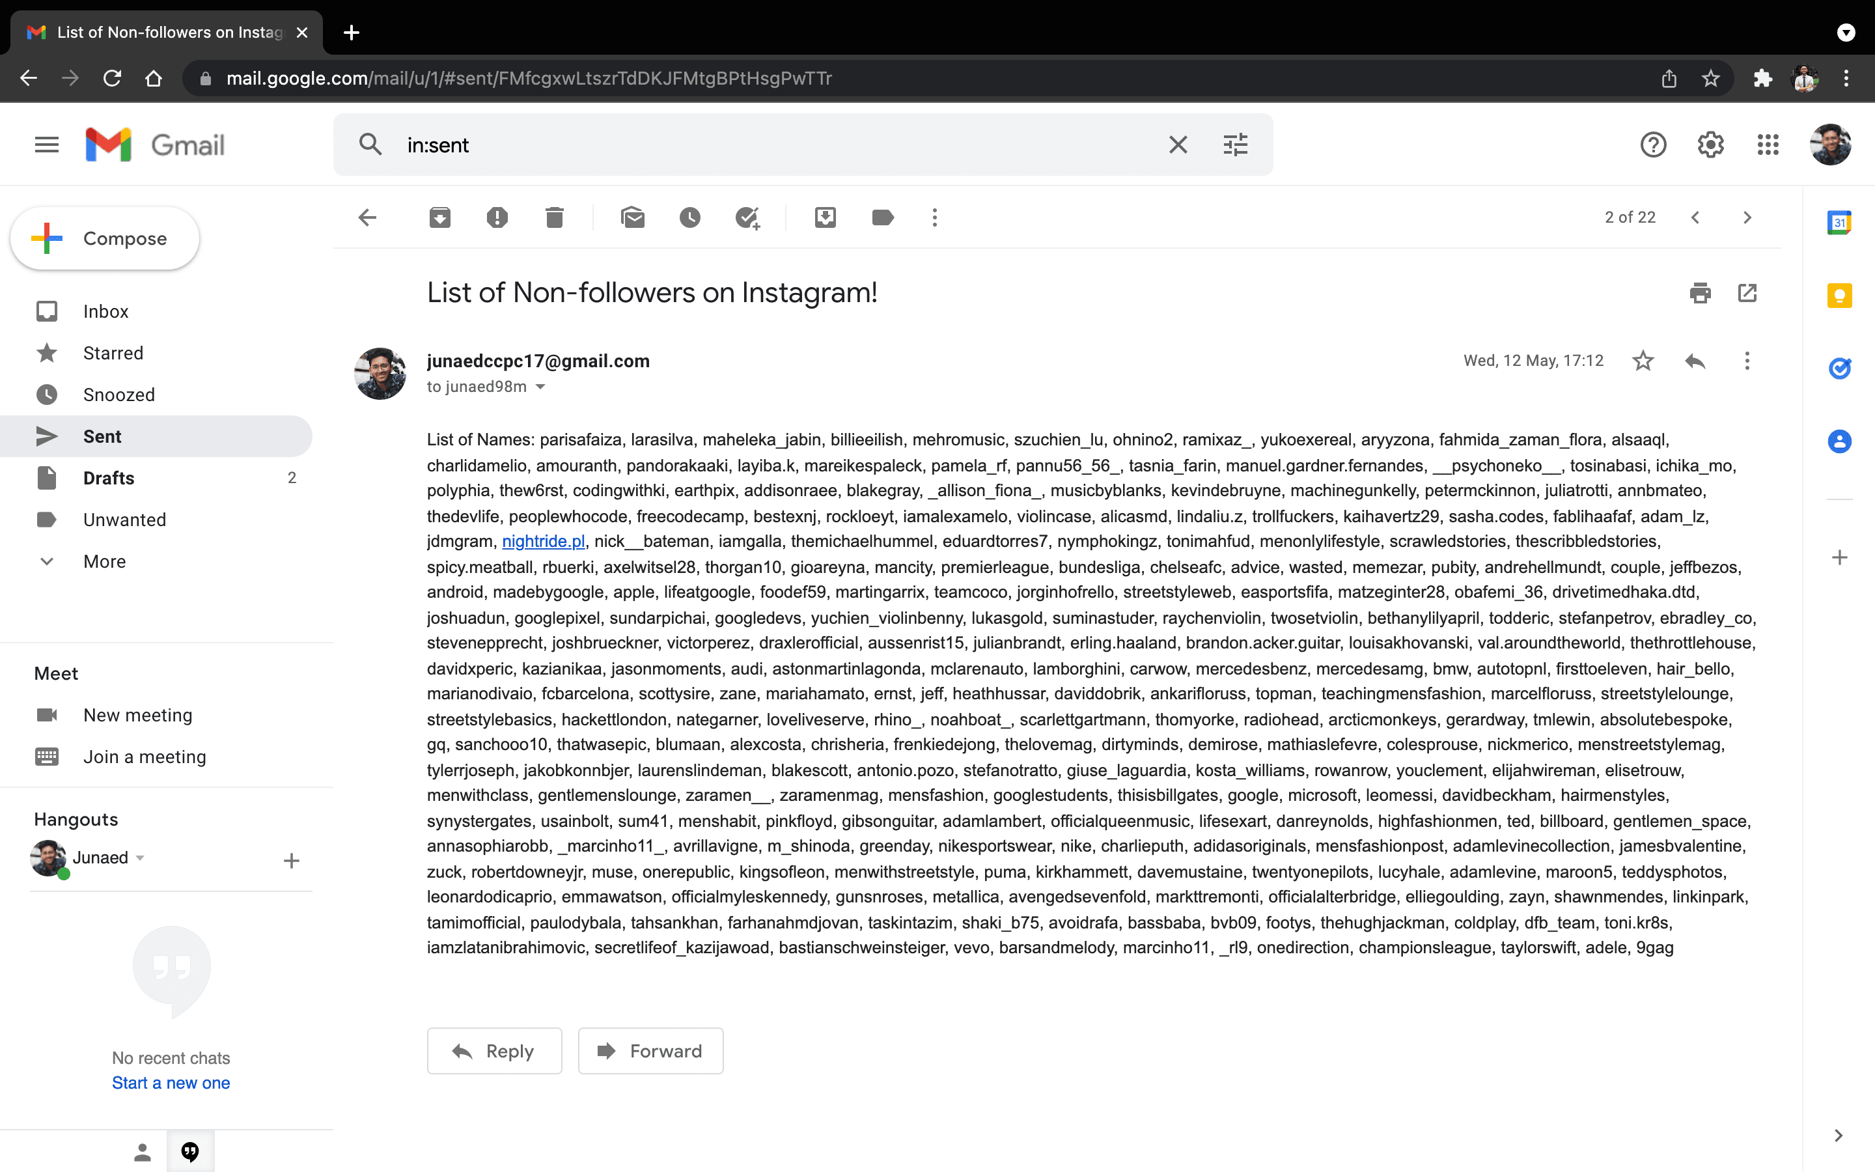Click the reply arrow beside date
The image size is (1875, 1172).
click(1695, 361)
